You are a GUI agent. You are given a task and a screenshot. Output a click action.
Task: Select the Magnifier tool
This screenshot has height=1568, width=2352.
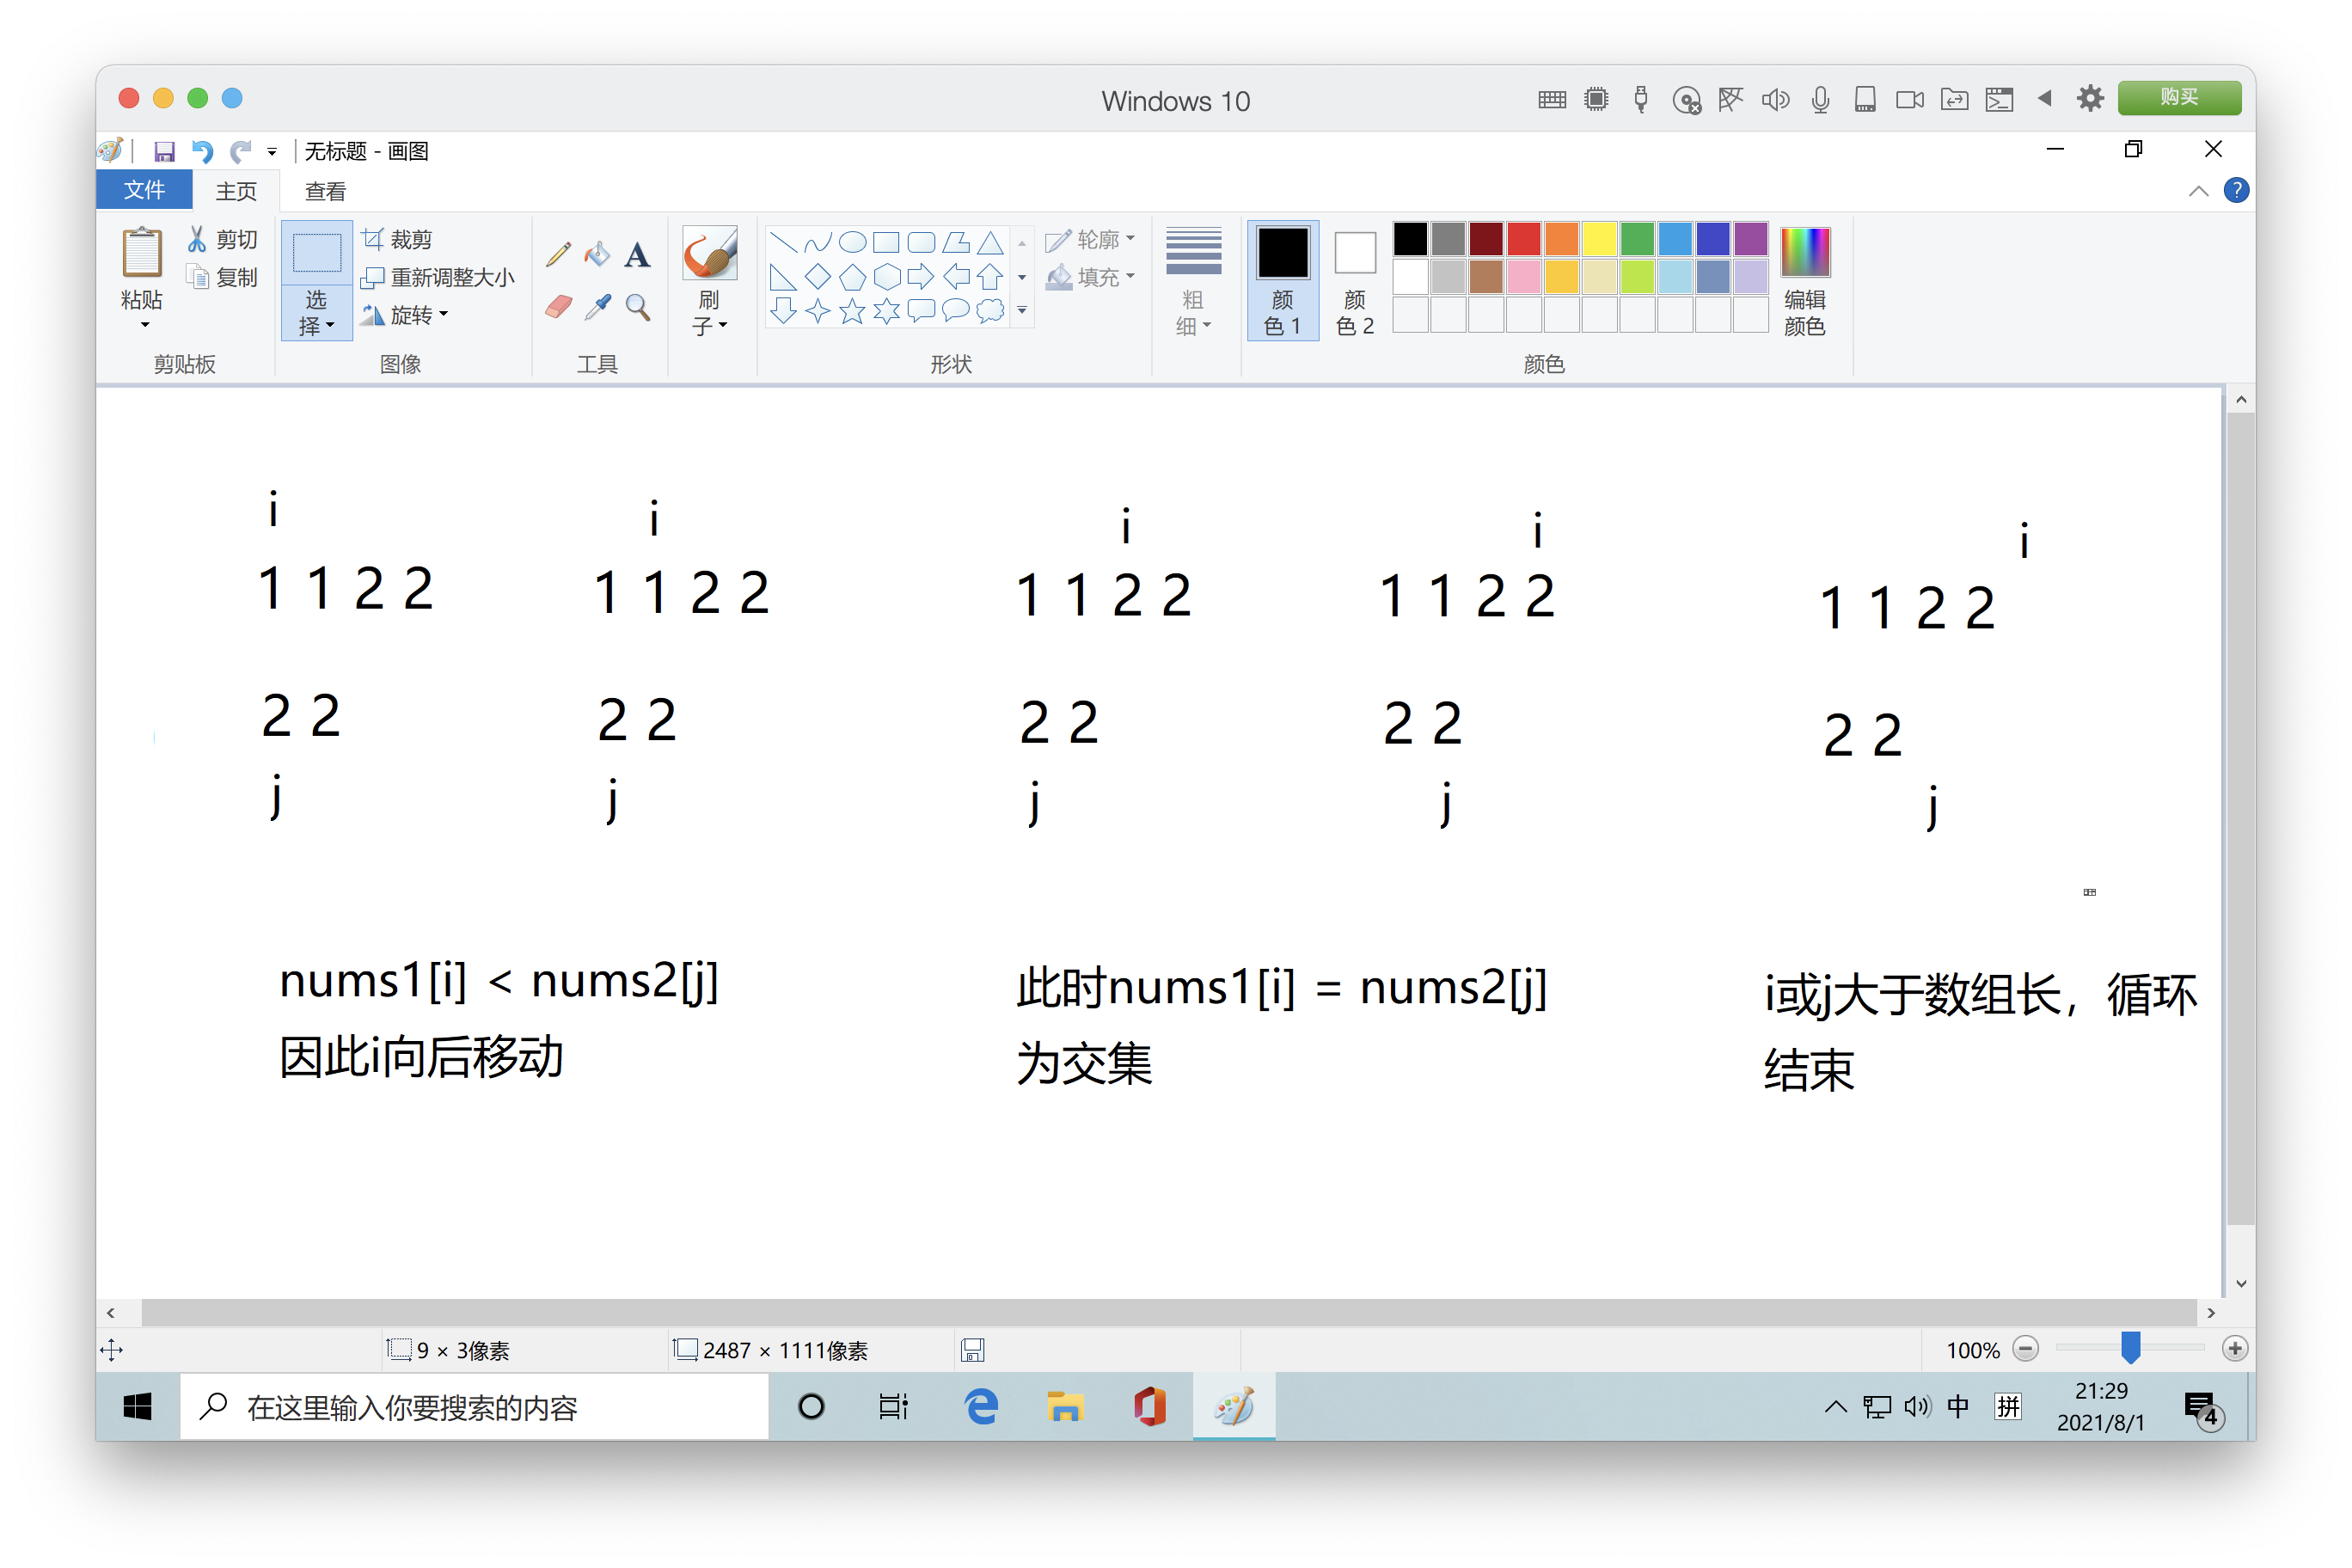(x=637, y=307)
